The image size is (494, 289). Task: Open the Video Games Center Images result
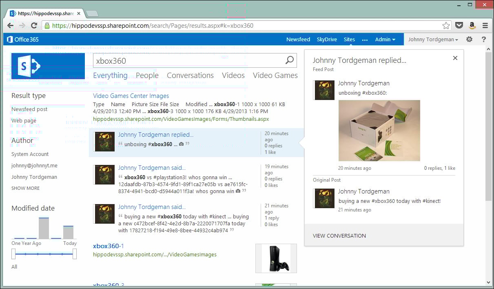(x=131, y=96)
